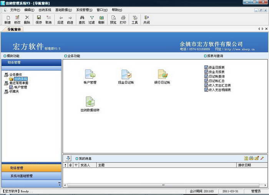Click the printer icon in 我的消息 bar
The width and height of the screenshot is (269, 195).
[x=251, y=158]
